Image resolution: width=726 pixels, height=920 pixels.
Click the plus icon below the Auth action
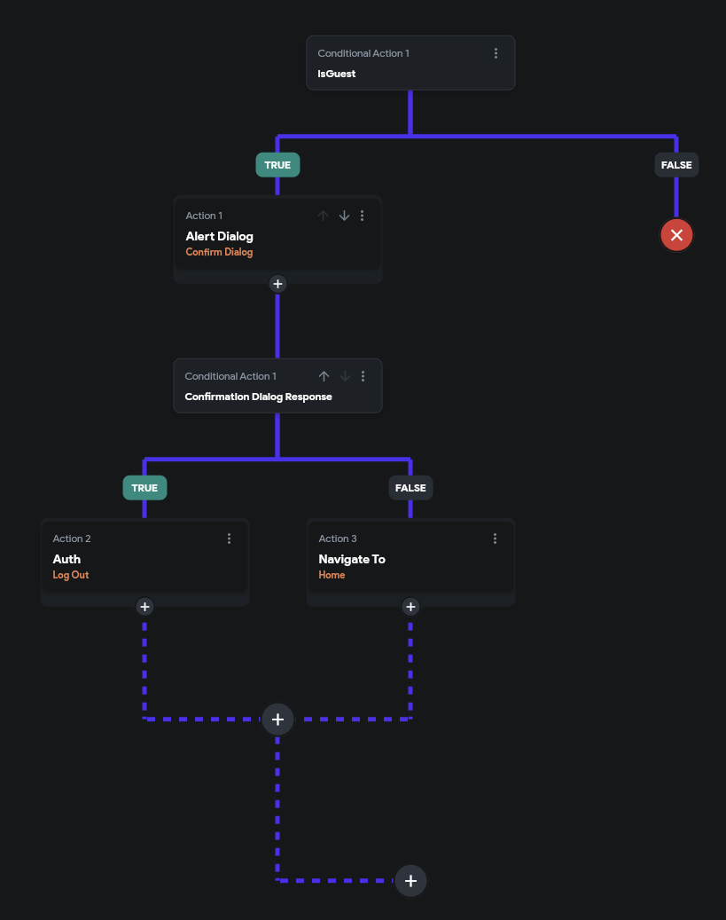pyautogui.click(x=144, y=607)
